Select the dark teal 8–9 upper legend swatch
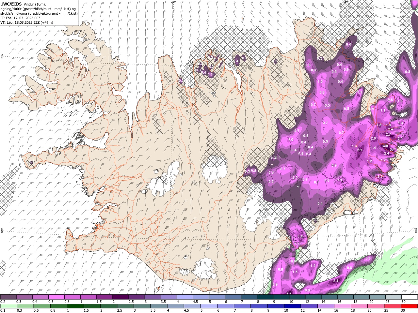418x313 pixels. pos(265,297)
